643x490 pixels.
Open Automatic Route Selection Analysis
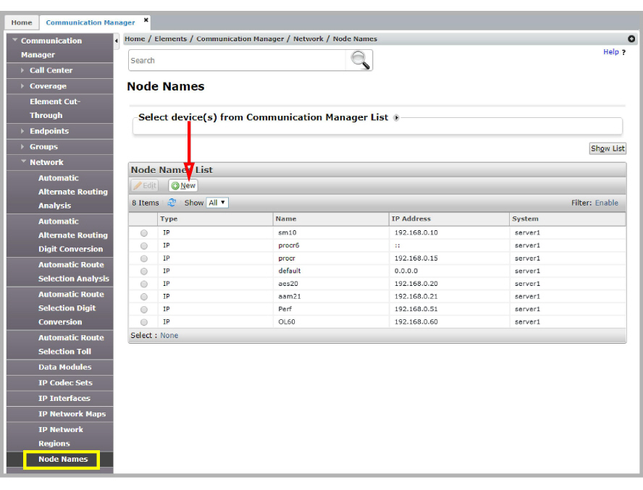point(60,271)
